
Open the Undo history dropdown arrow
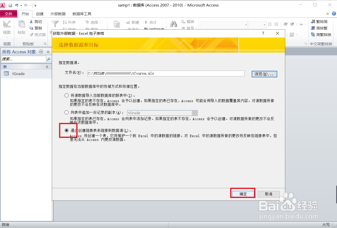[21, 6]
